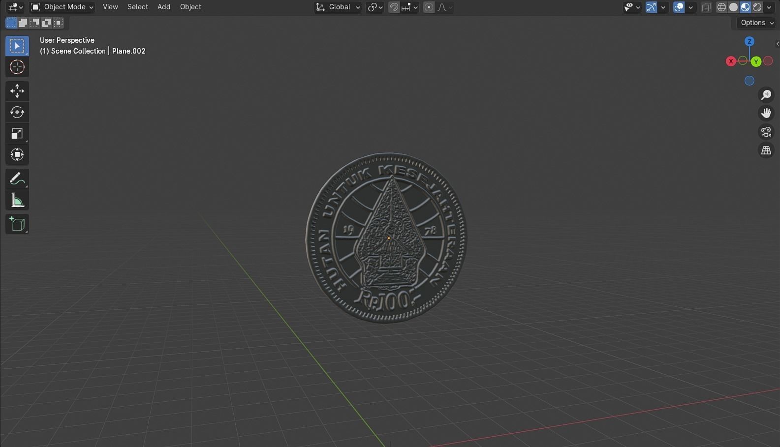Open the Object Mode dropdown
Viewport: 780px width, 447px height.
click(x=62, y=7)
